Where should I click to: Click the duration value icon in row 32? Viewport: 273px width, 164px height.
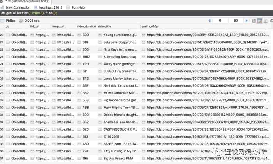tap(79, 122)
